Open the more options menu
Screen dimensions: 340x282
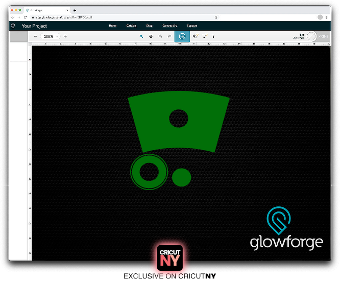coord(213,36)
